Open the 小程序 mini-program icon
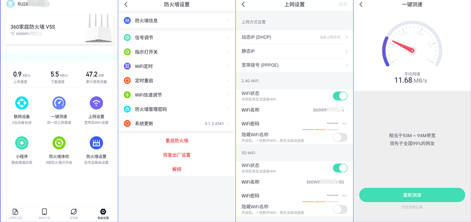This screenshot has height=222, width=471. [22, 143]
